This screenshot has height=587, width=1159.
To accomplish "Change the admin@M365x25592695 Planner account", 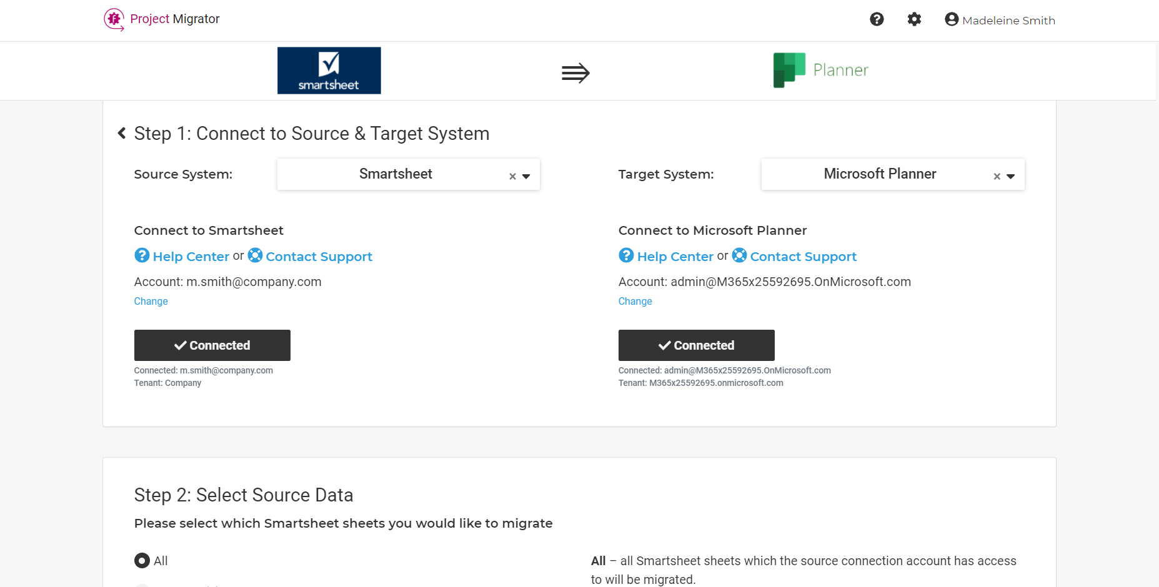I will click(635, 301).
